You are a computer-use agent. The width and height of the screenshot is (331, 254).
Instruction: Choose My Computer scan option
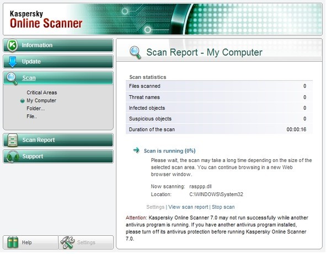coord(41,100)
